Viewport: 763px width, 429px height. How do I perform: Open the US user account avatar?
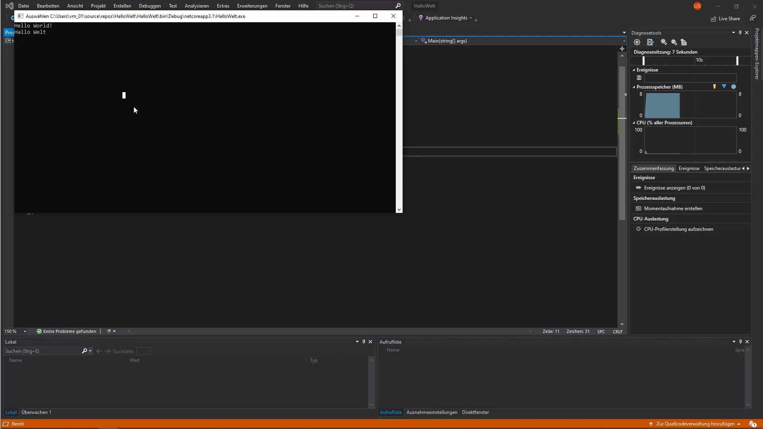click(x=697, y=6)
